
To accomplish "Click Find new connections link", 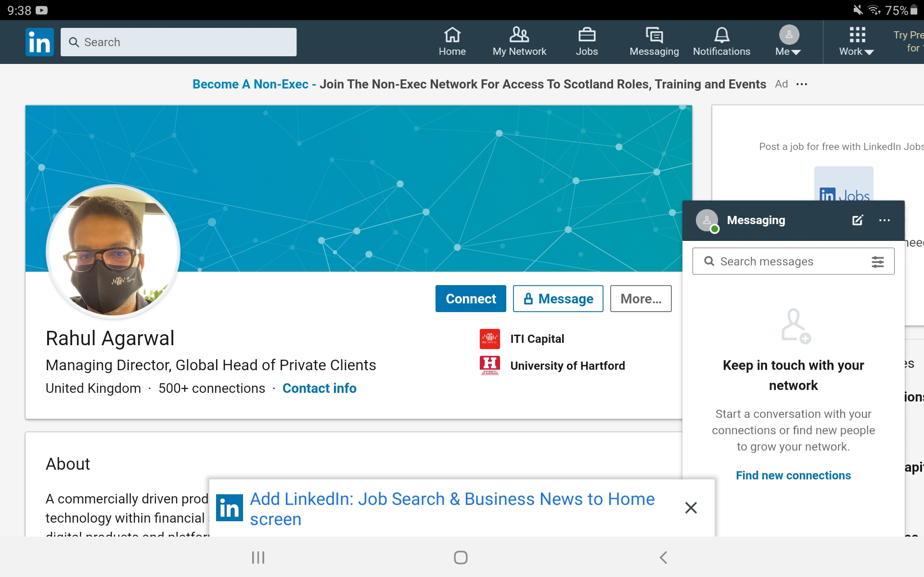I will pyautogui.click(x=793, y=476).
